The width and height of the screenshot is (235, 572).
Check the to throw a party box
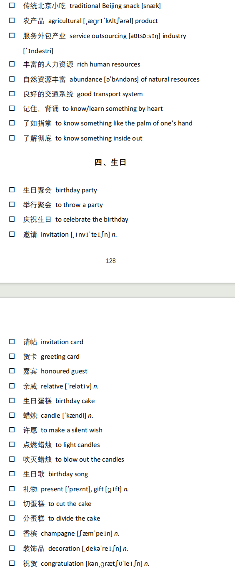12,204
